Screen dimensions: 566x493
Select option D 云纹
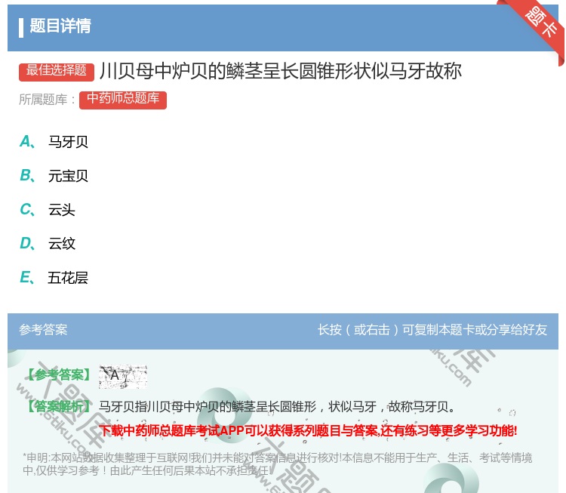[48, 243]
